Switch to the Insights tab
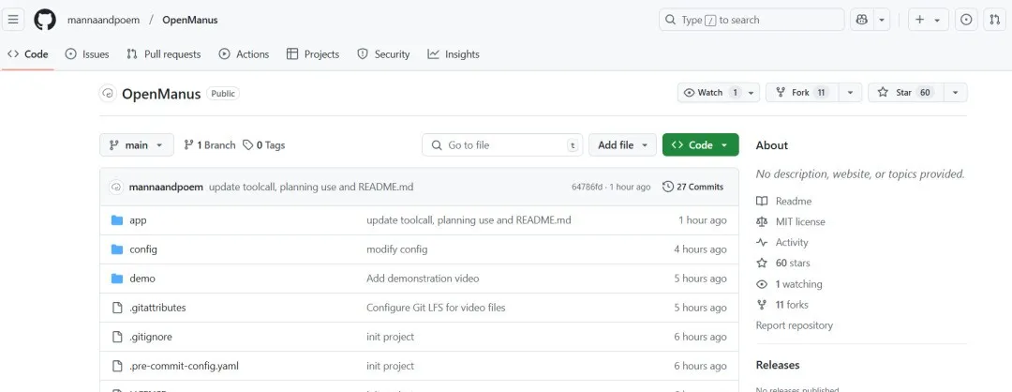Image resolution: width=1012 pixels, height=392 pixels. [454, 54]
